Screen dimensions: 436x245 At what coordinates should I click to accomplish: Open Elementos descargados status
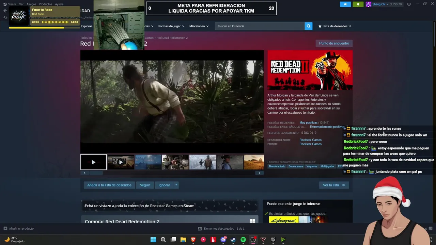point(221,229)
